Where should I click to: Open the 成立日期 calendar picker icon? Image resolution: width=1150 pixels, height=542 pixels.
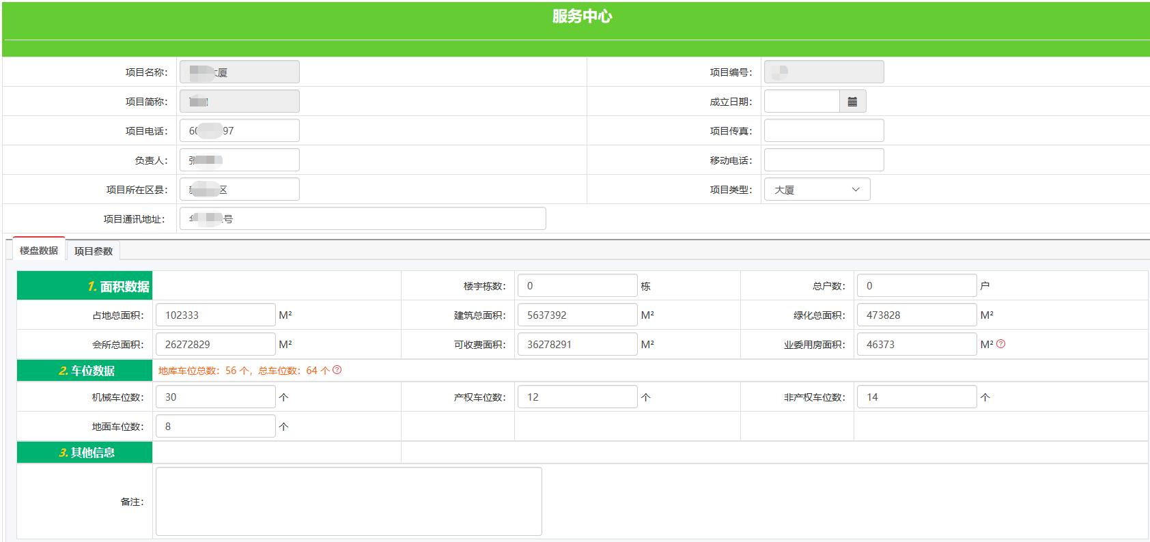click(852, 102)
